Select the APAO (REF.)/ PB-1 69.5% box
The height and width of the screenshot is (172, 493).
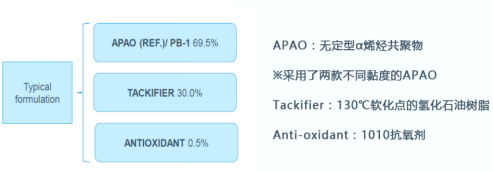[165, 42]
